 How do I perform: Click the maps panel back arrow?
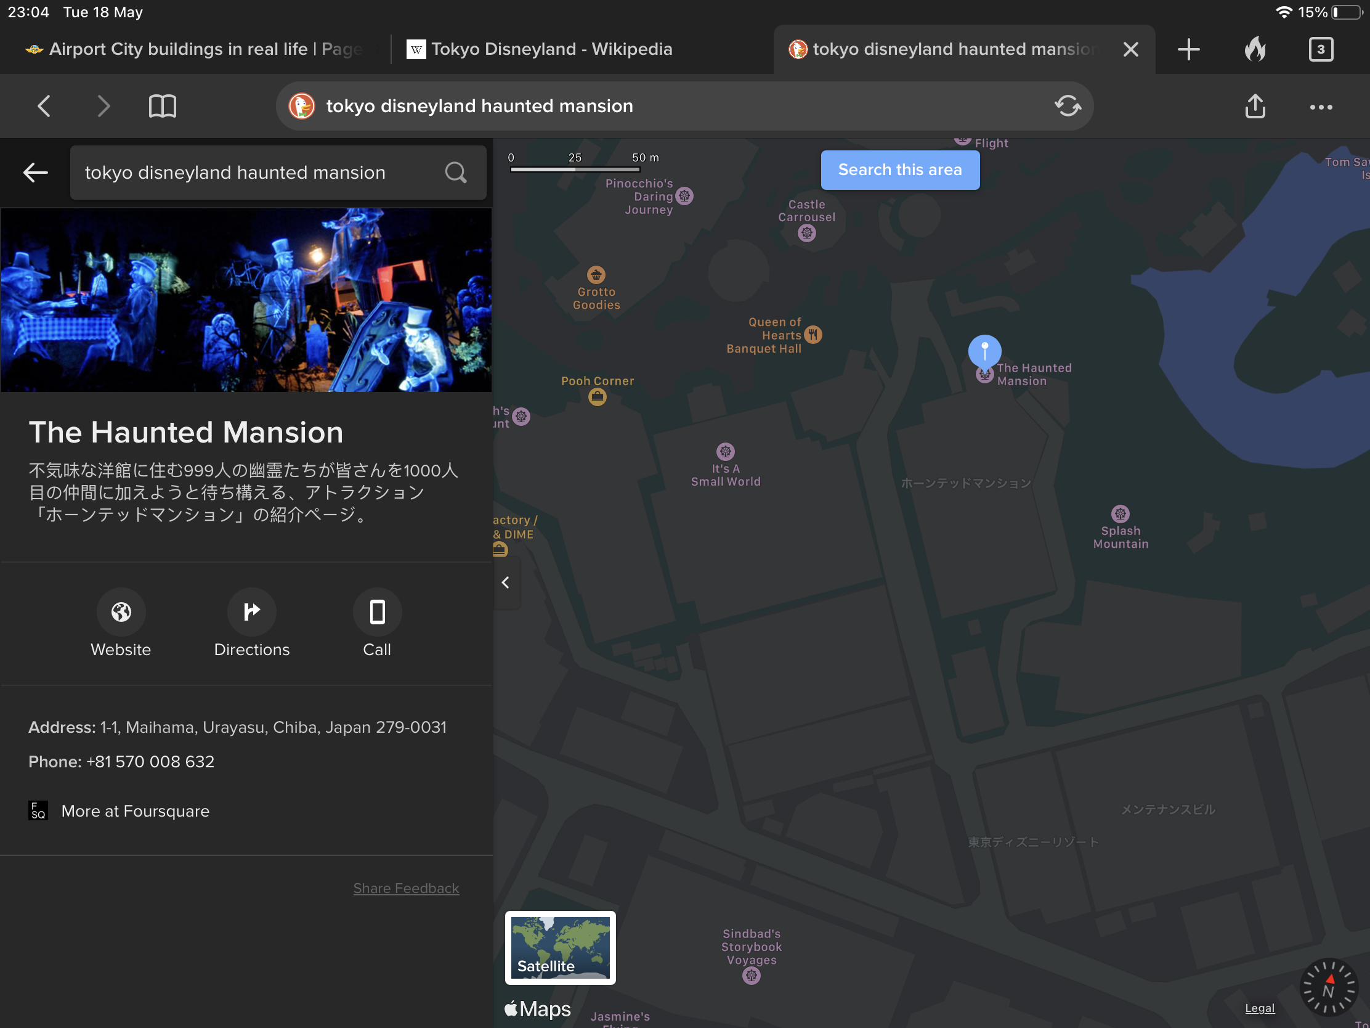(x=35, y=173)
